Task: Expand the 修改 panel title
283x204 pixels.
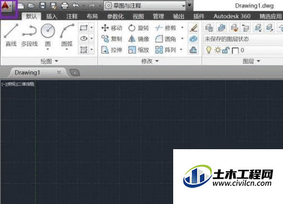Action: coord(150,61)
